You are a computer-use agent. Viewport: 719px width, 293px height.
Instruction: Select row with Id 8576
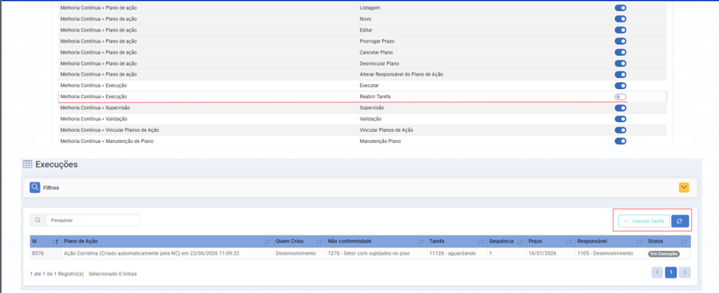(360, 253)
